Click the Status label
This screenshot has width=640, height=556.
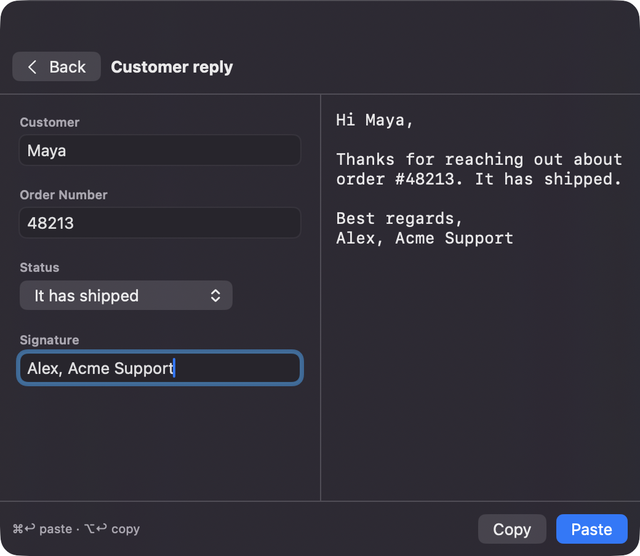(39, 268)
